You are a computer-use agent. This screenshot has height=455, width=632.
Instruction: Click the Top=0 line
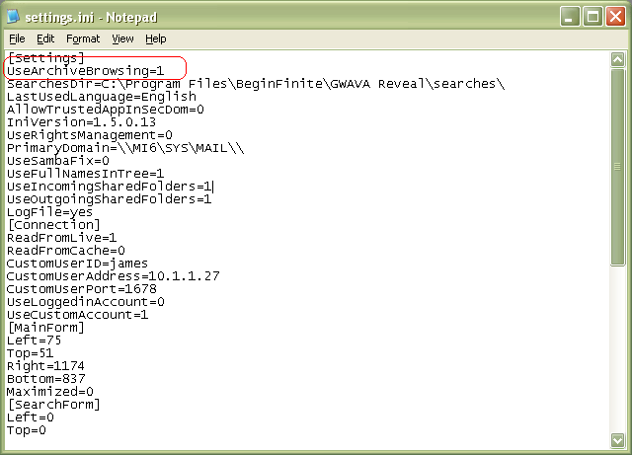pyautogui.click(x=27, y=430)
